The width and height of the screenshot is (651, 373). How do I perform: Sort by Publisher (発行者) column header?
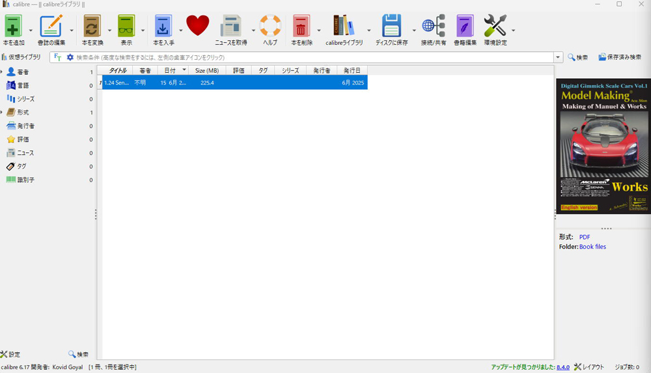click(322, 70)
